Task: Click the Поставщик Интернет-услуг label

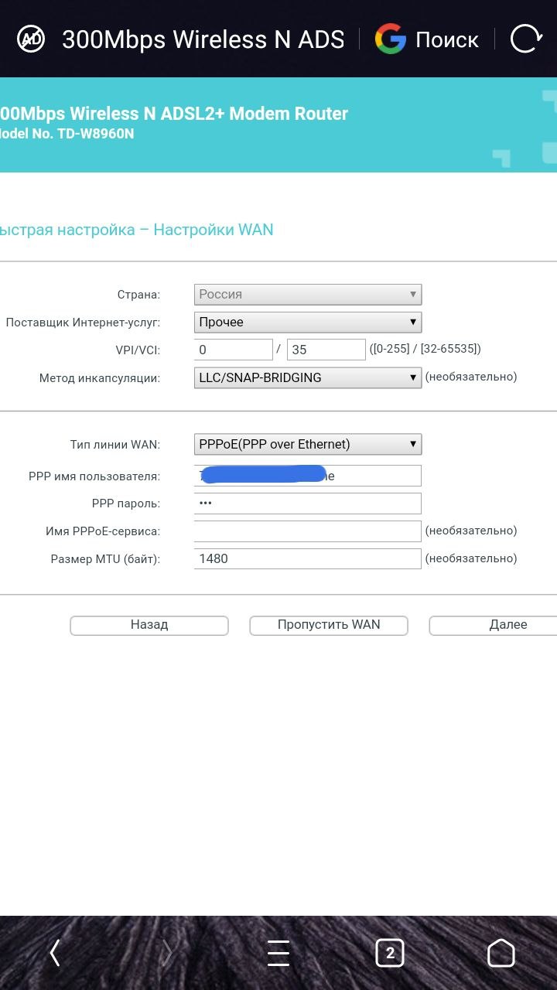Action: click(83, 323)
